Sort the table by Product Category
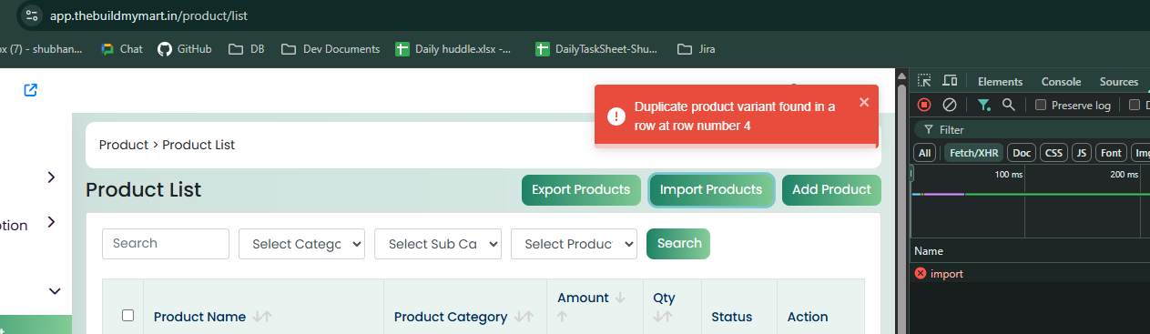The height and width of the screenshot is (334, 1150). (x=524, y=317)
